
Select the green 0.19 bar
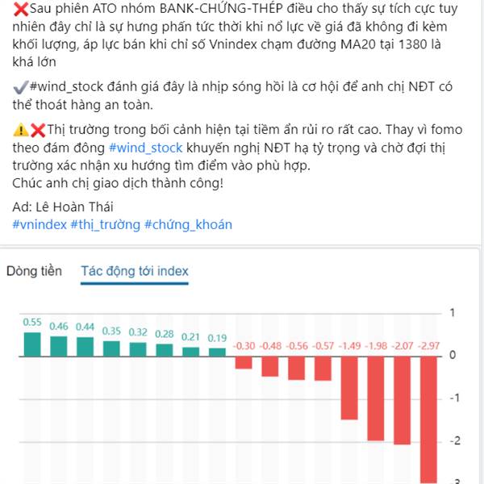[217, 353]
